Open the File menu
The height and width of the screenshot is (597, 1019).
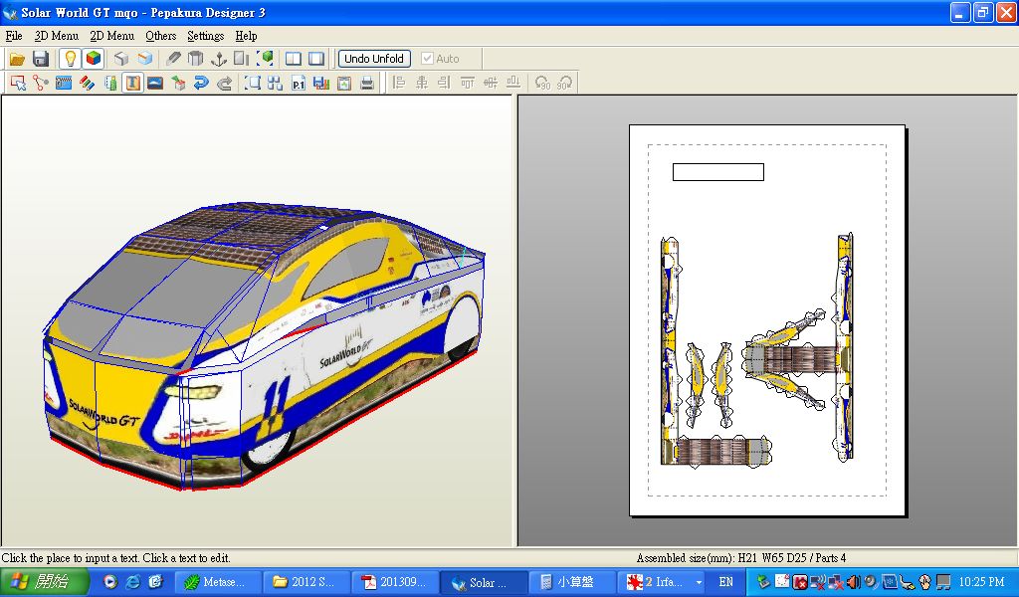point(14,37)
